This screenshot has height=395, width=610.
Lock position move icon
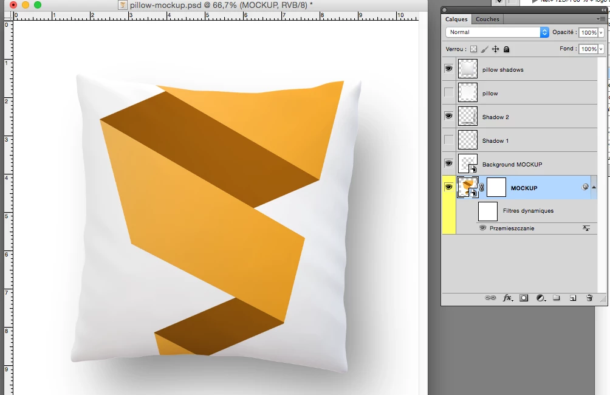[495, 49]
